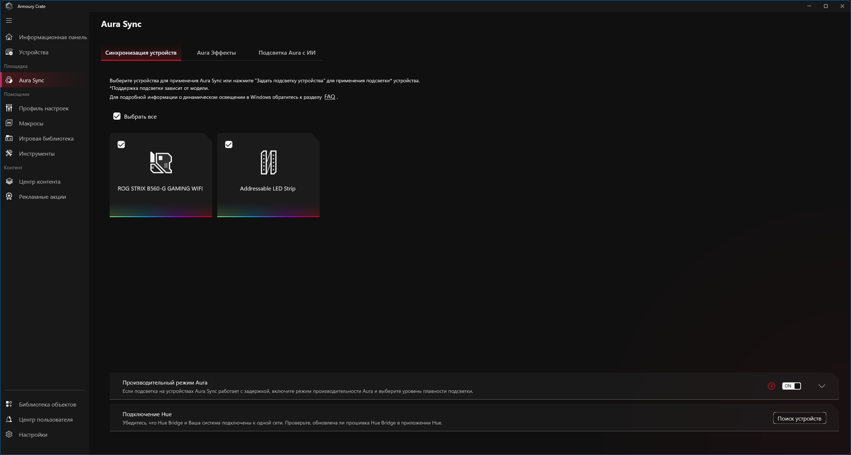Open Настройки in the sidebar
The height and width of the screenshot is (455, 851).
(x=45, y=435)
